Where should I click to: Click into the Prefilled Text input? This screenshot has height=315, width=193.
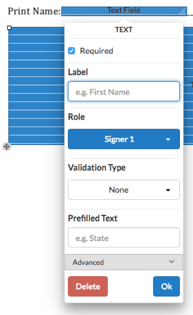tap(124, 238)
